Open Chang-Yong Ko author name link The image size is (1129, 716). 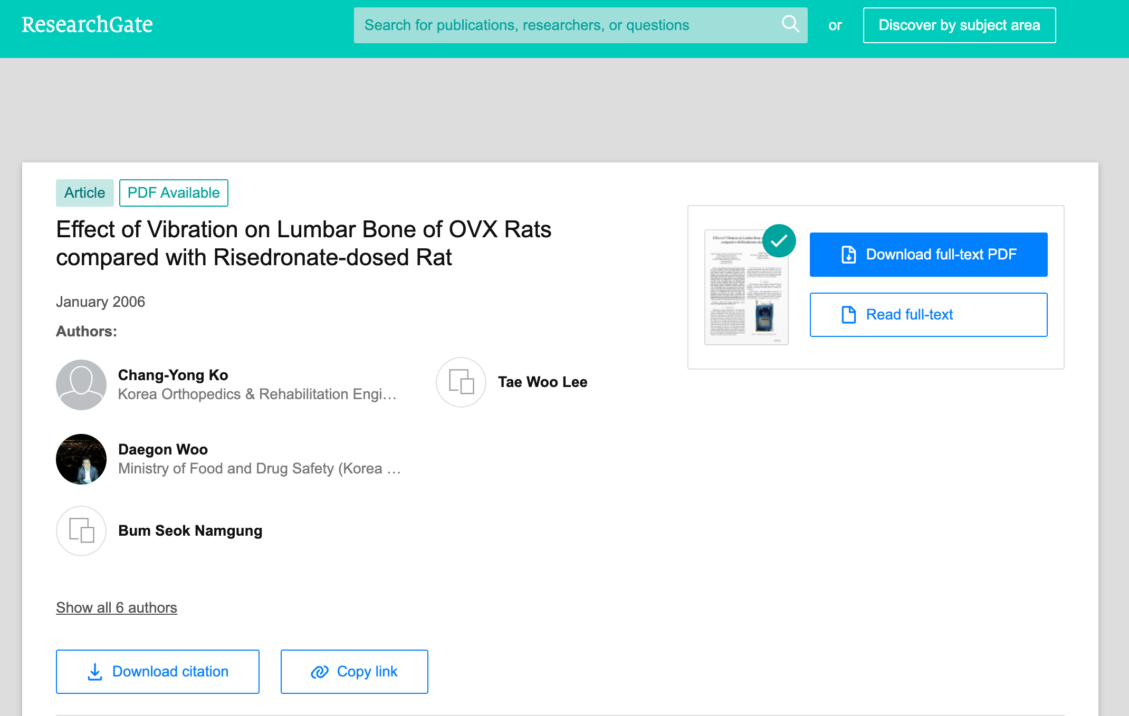click(x=173, y=375)
